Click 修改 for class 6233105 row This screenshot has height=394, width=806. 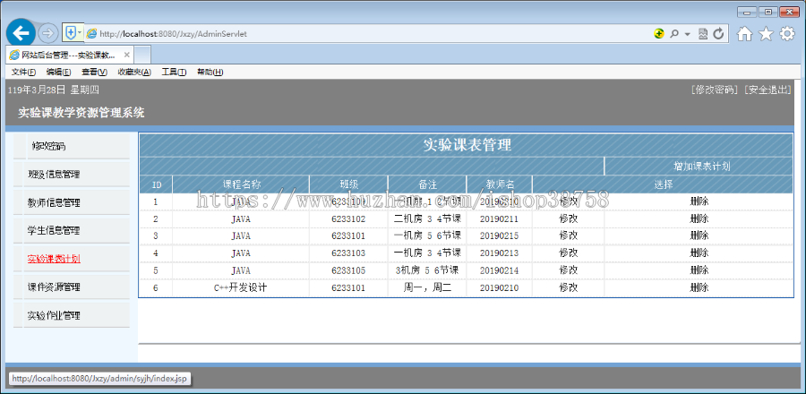(x=568, y=270)
